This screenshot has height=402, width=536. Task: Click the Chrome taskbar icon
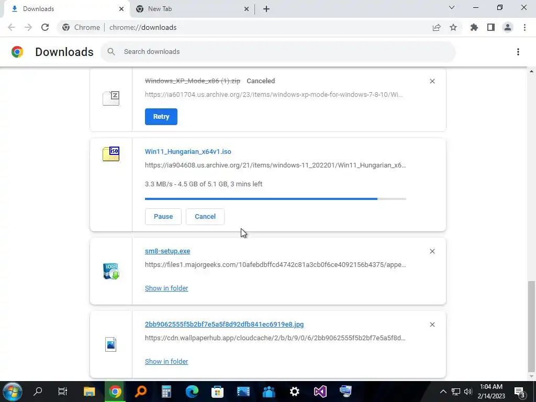coord(115,392)
